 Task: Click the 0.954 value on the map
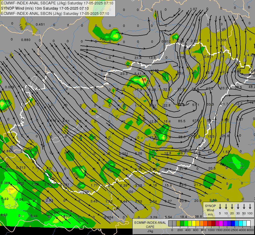109,217
